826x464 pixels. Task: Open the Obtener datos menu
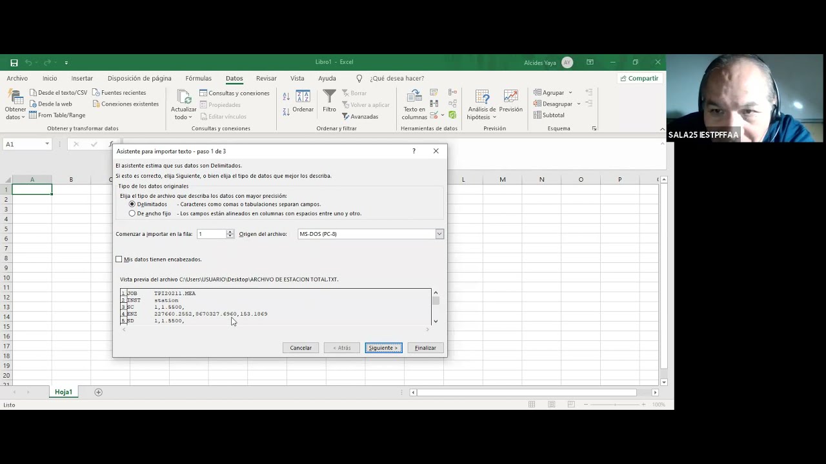click(15, 104)
